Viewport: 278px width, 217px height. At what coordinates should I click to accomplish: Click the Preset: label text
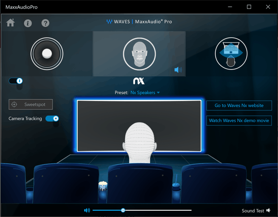121,92
